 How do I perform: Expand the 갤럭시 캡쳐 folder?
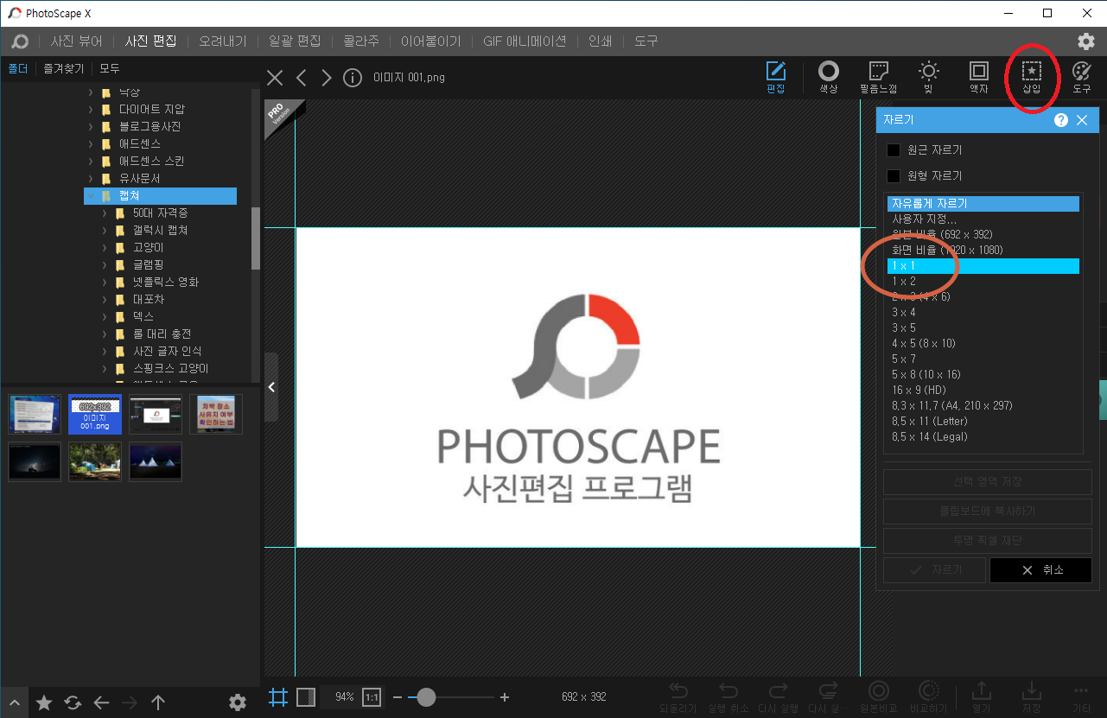coord(105,230)
